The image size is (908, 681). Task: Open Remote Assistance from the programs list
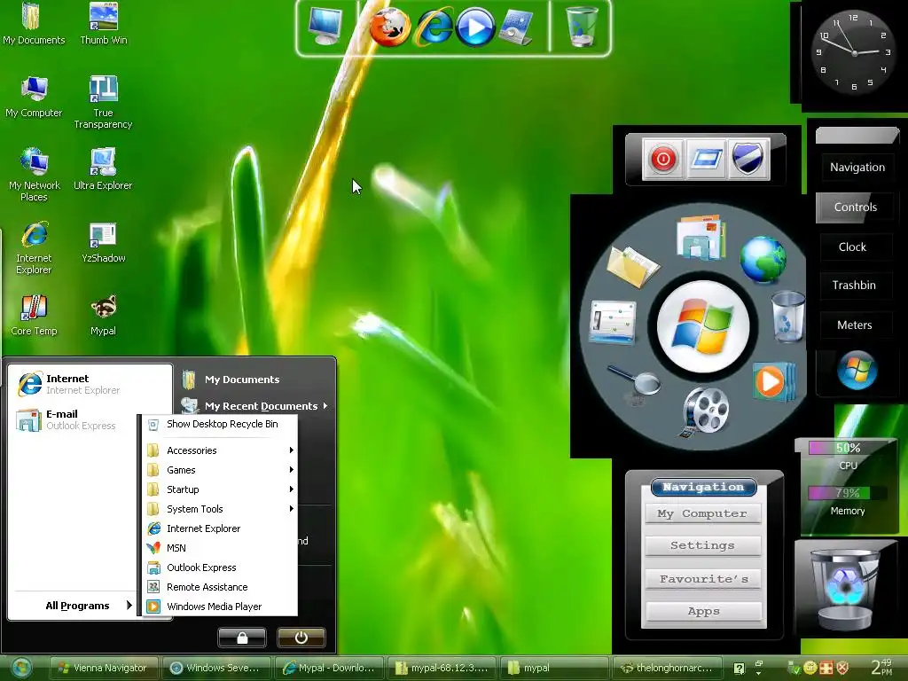[220, 587]
